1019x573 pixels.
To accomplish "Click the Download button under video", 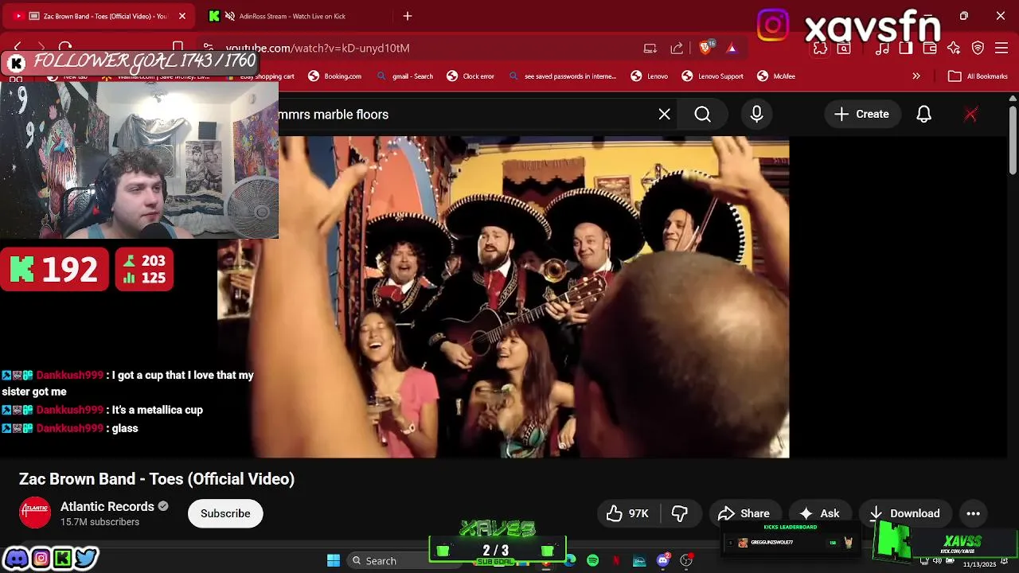I will 904,513.
